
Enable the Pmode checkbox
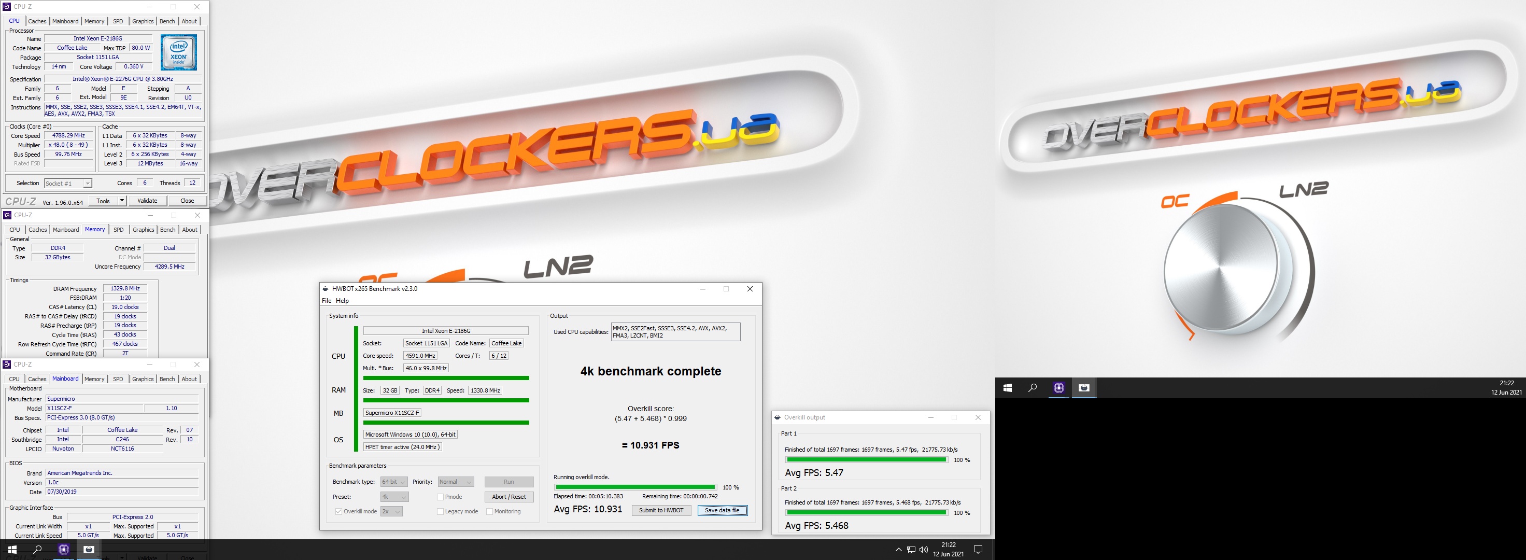pyautogui.click(x=440, y=497)
